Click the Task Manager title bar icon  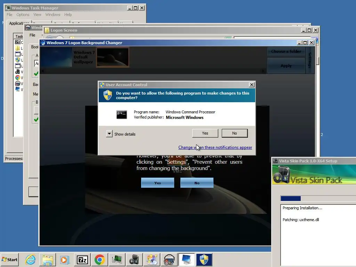tap(8, 8)
